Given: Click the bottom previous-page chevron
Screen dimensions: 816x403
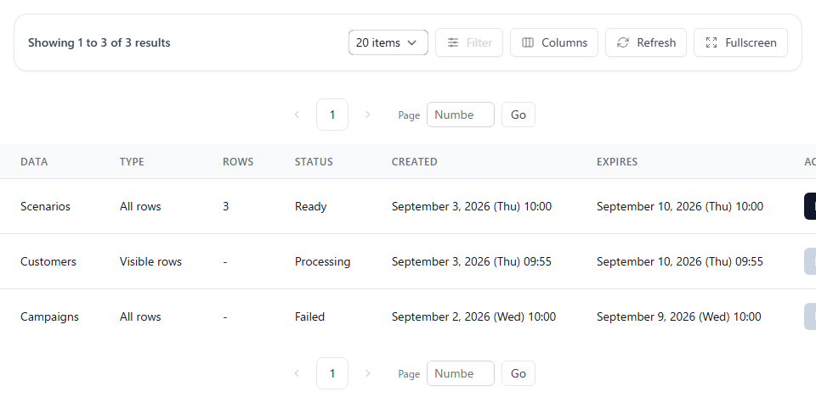Looking at the screenshot, I should pos(297,373).
